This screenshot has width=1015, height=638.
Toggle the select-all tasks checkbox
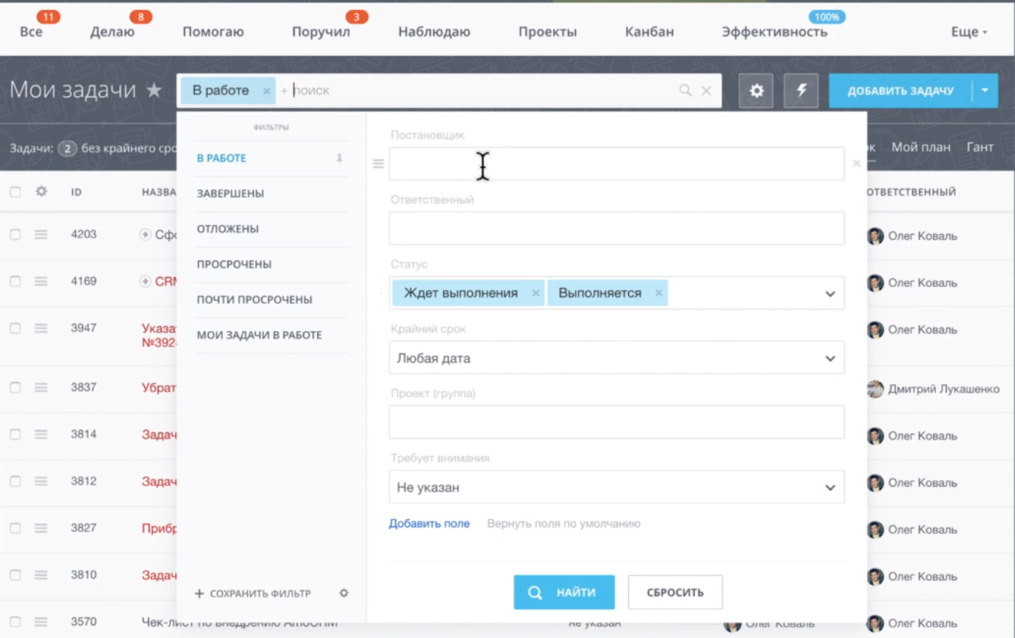pos(15,192)
